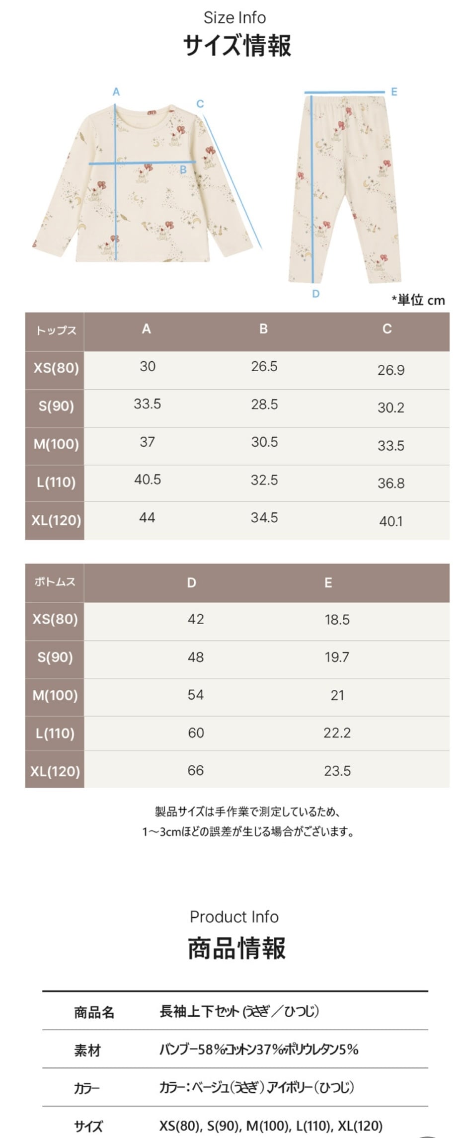The width and height of the screenshot is (462, 1138).
Task: Click column header D in bottoms table
Action: [191, 583]
